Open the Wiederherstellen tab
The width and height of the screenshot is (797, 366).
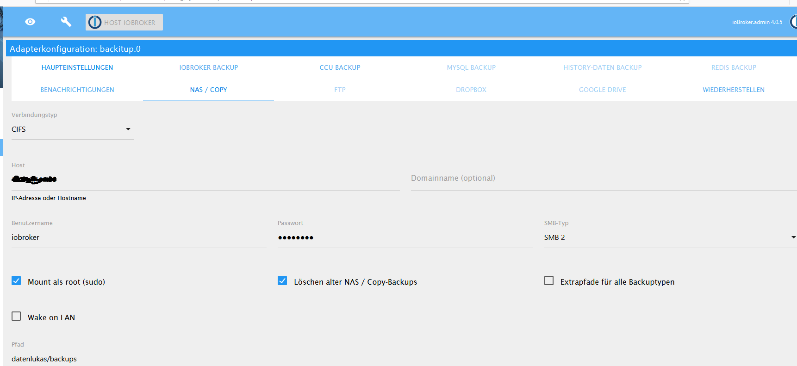click(734, 90)
